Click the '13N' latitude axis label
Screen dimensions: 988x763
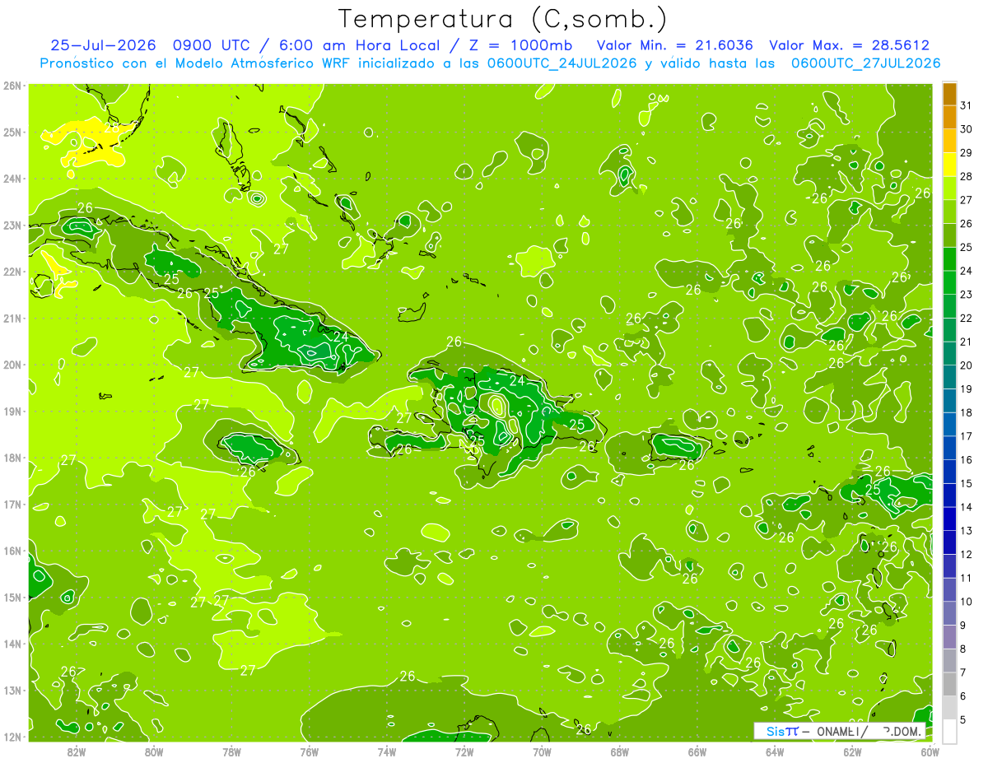[x=12, y=690]
